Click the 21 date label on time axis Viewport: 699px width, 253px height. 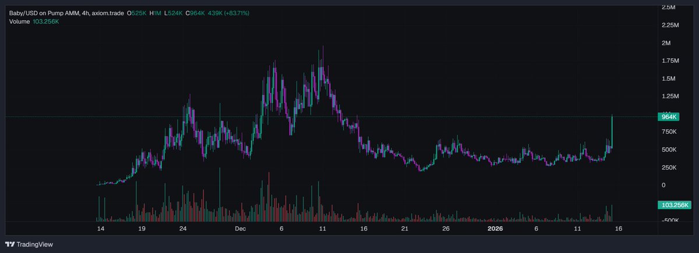pos(404,229)
